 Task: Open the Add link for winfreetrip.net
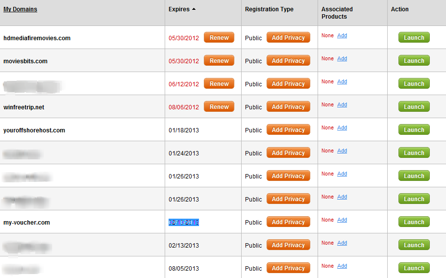[x=342, y=105]
